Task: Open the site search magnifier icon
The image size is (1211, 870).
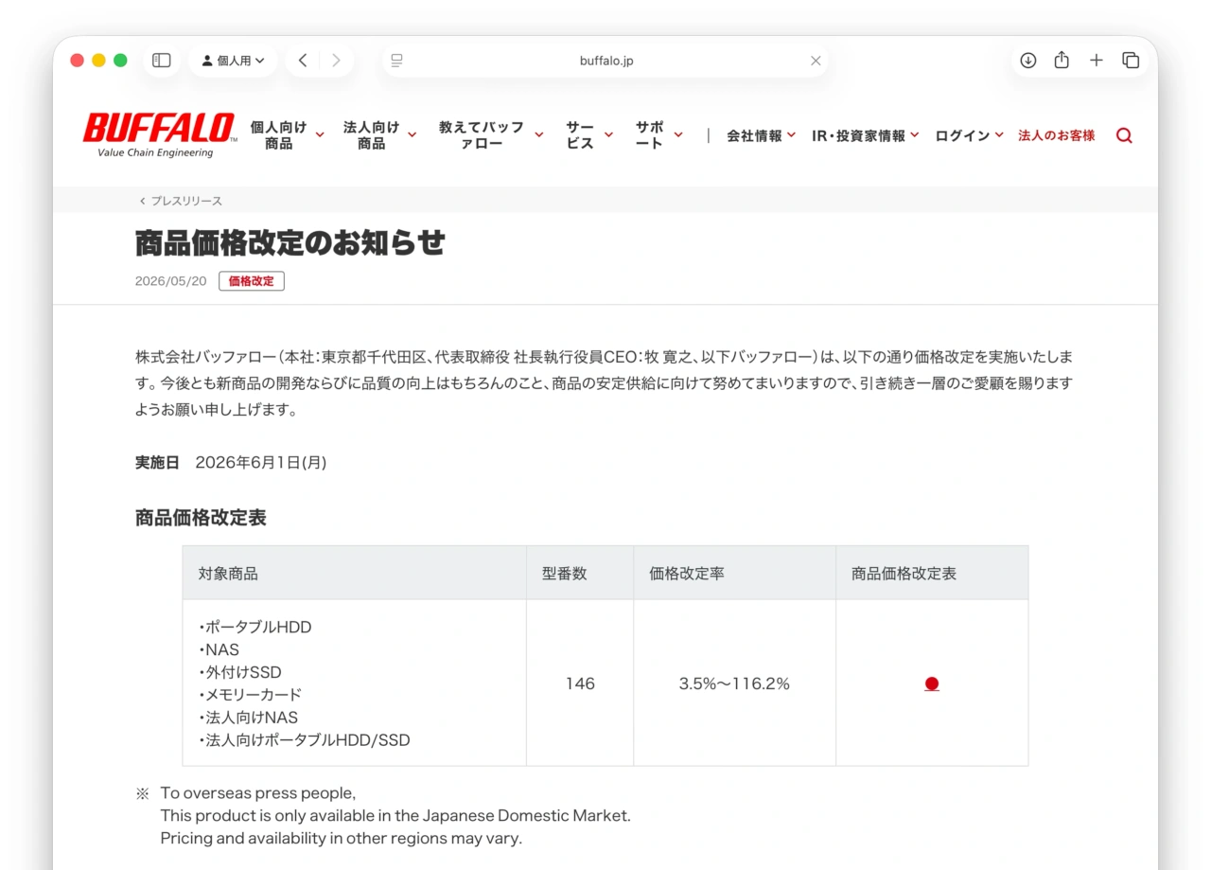Action: (1124, 136)
